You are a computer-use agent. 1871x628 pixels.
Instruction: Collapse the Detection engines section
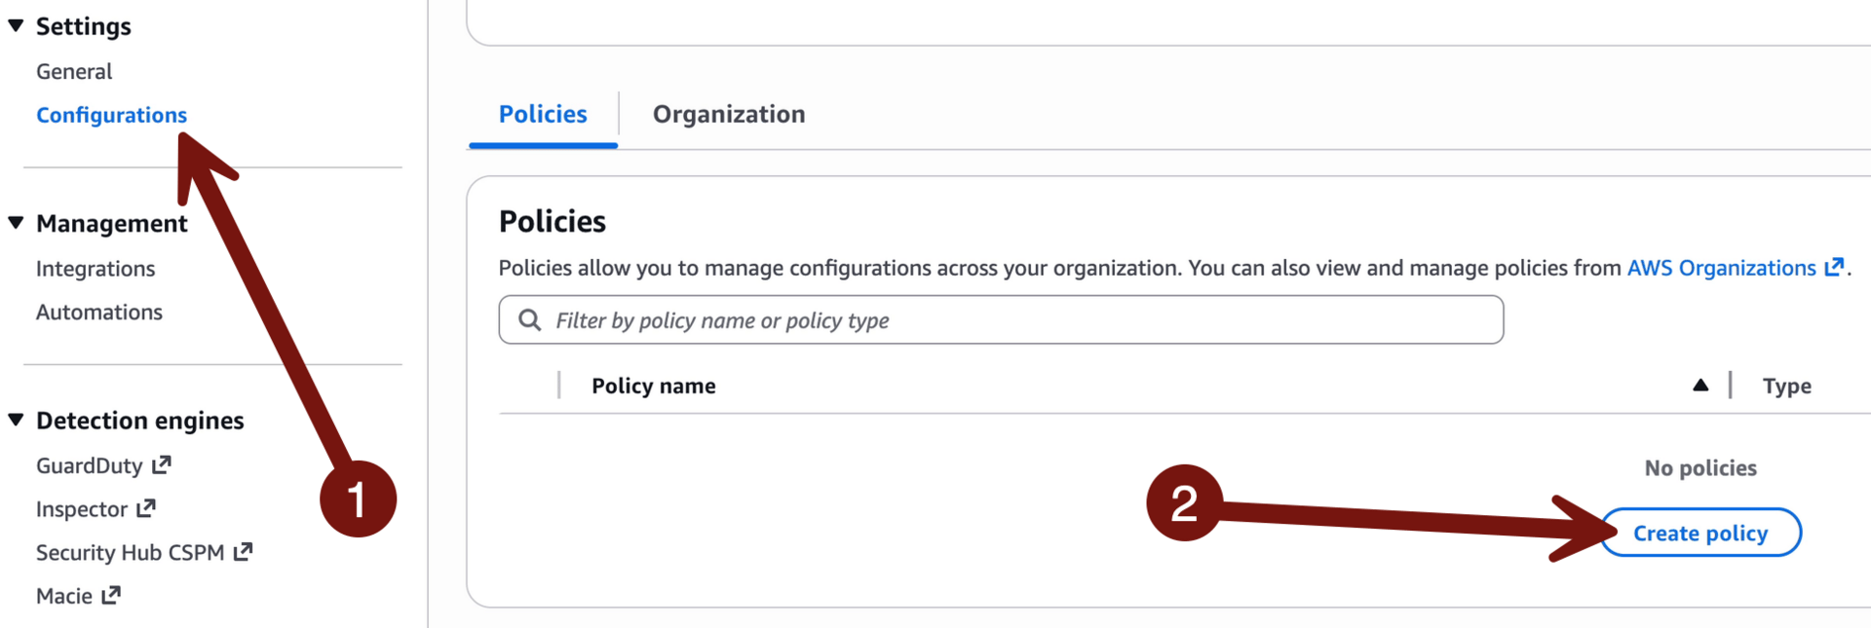pyautogui.click(x=17, y=420)
